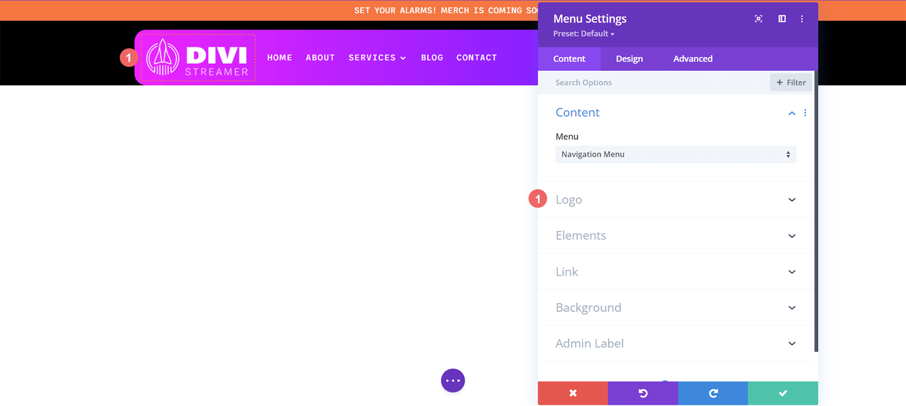Open Menu Settings more options dots
906x406 pixels.
(802, 19)
